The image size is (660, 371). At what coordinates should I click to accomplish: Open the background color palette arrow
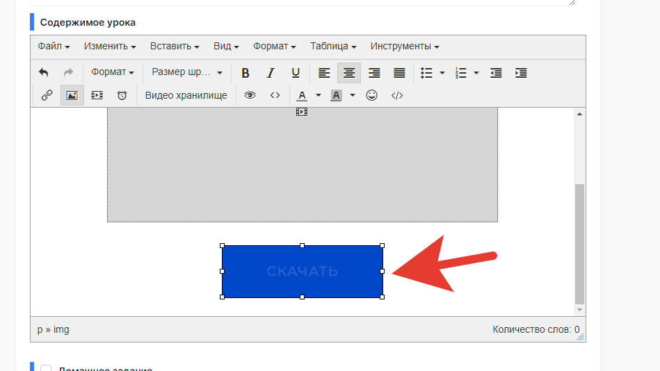click(353, 95)
